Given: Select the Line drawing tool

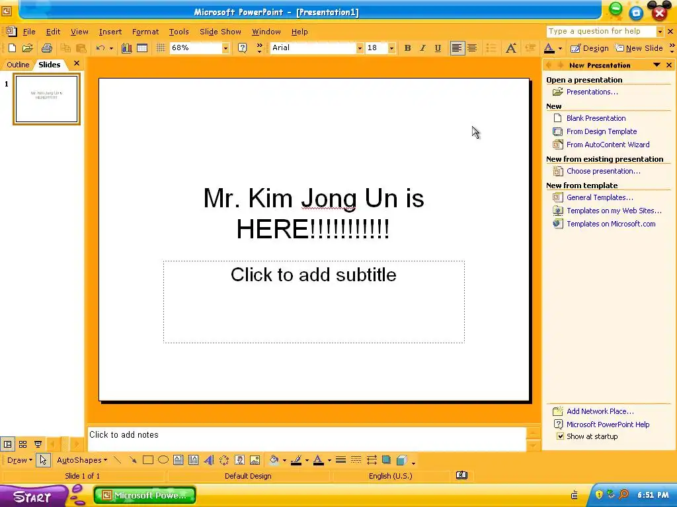Looking at the screenshot, I should click(117, 460).
